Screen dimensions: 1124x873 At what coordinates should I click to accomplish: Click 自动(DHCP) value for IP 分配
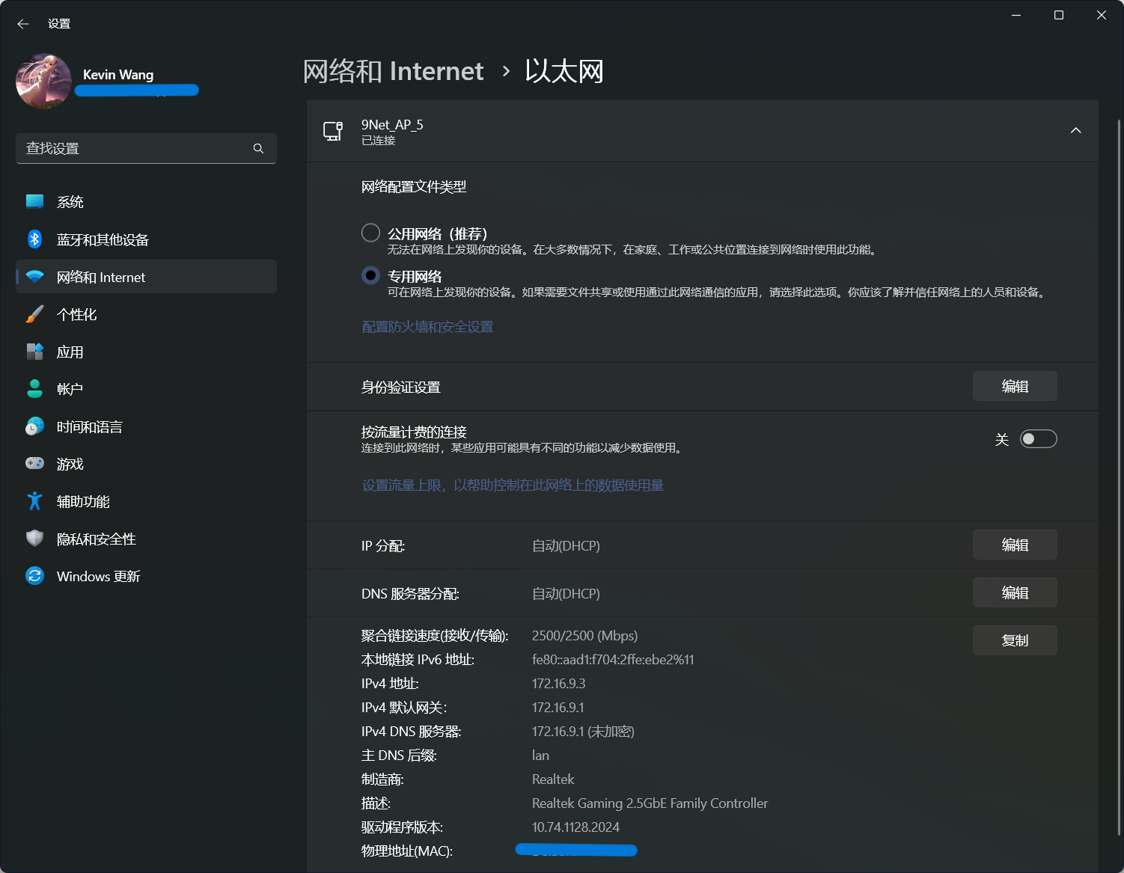pos(566,546)
